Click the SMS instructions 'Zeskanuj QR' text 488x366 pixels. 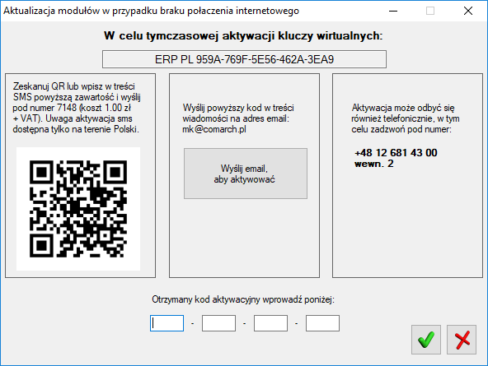coord(76,108)
